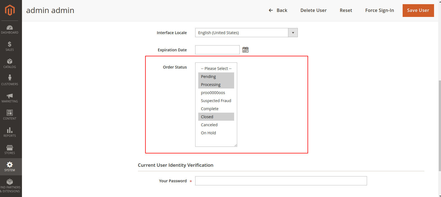Select 'Processing' in Order Status list
Viewport: 441px width, 197px height.
coord(216,85)
